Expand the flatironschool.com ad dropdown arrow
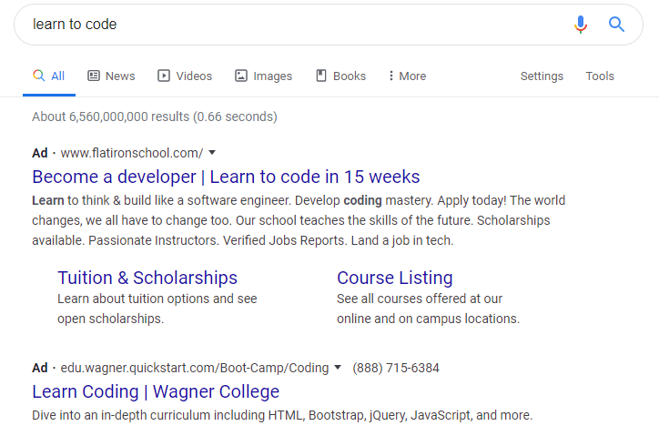Image resolution: width=659 pixels, height=446 pixels. 212,153
